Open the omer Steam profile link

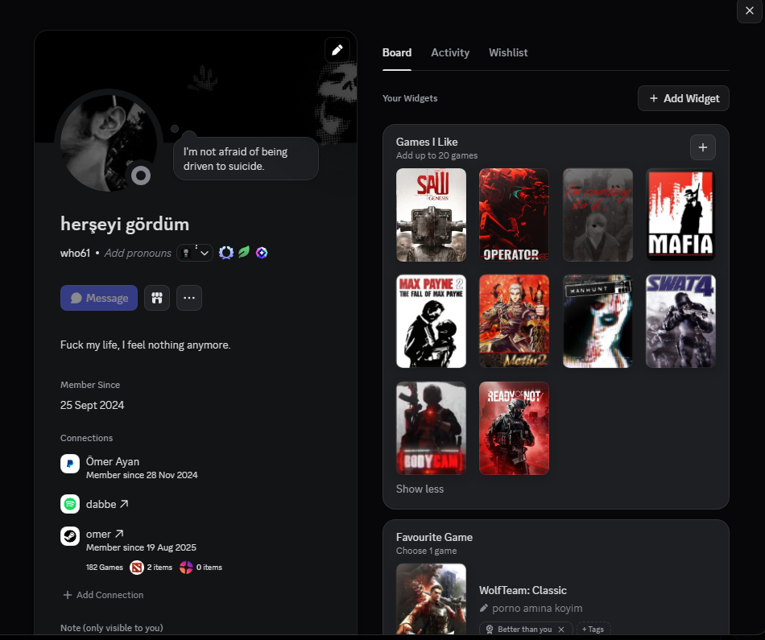pyautogui.click(x=105, y=535)
